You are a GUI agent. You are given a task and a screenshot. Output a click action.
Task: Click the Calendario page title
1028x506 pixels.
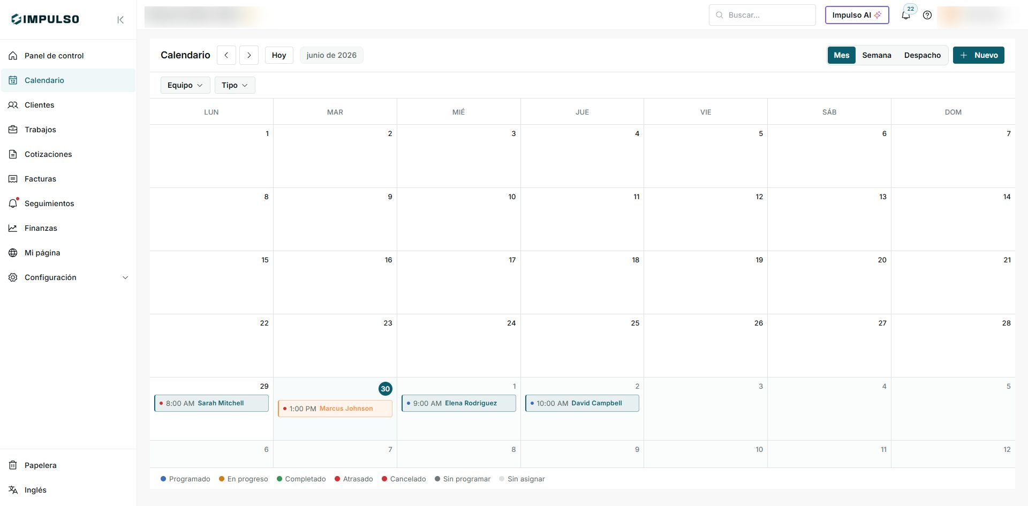click(x=185, y=55)
